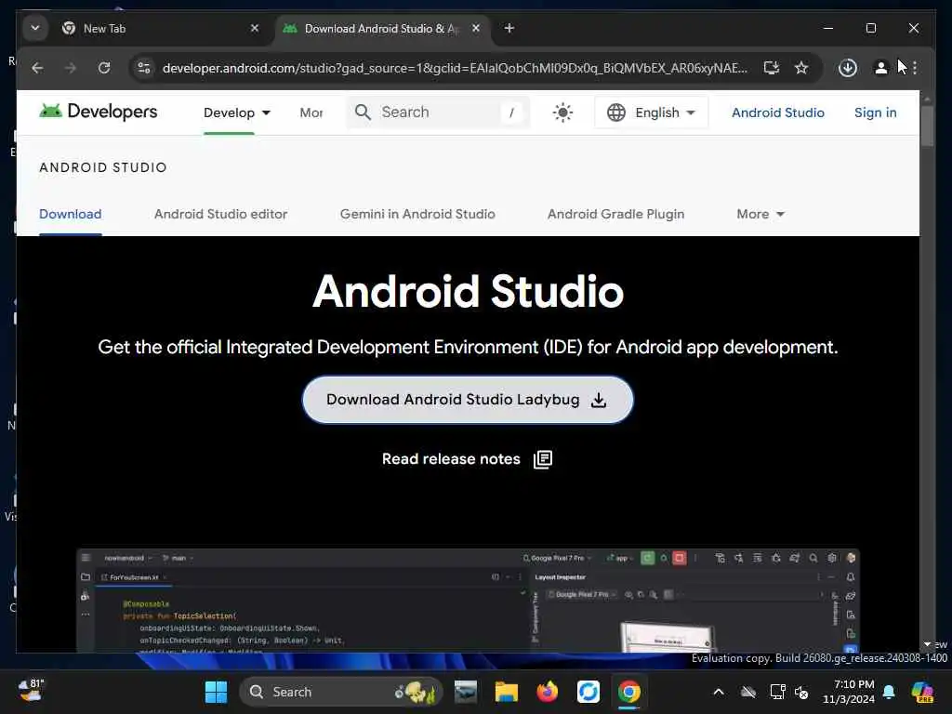Open the notification bell icon

(889, 692)
